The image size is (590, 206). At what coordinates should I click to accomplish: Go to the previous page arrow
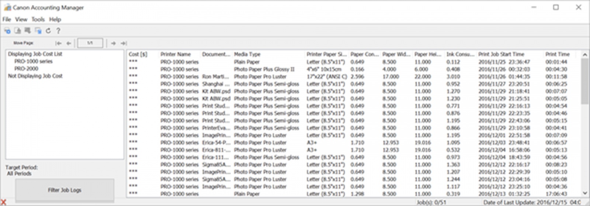[69, 43]
